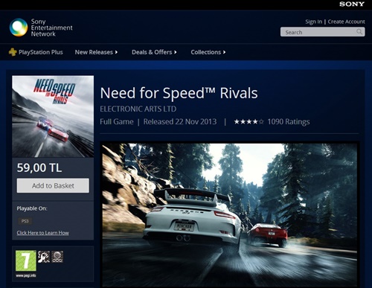Image resolution: width=372 pixels, height=288 pixels.
Task: Click the Playable On: label
Action: [32, 208]
